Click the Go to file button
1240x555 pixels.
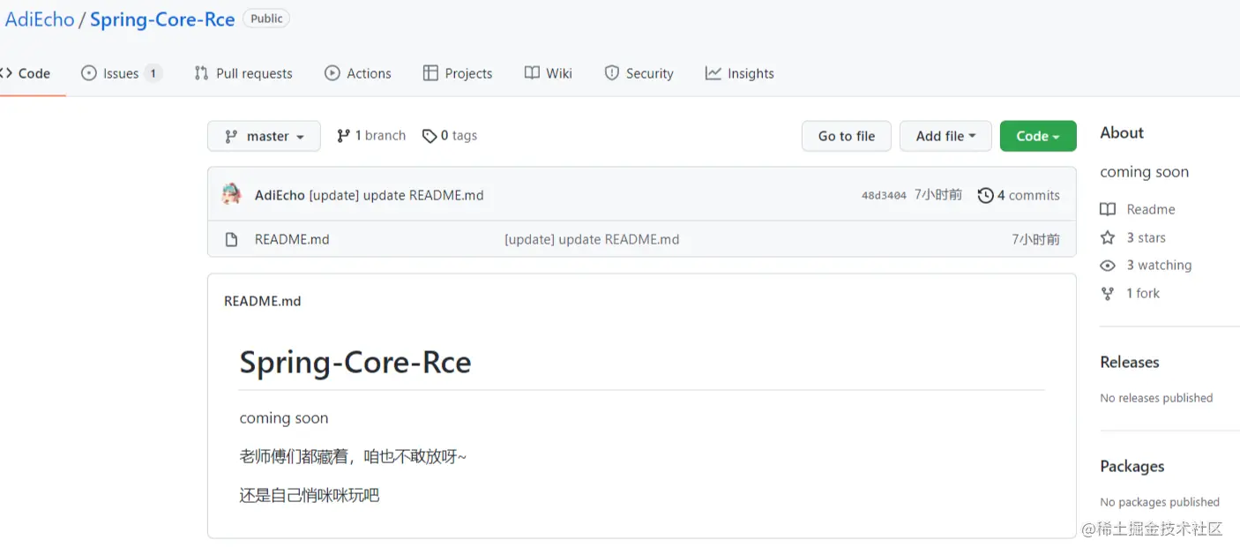[x=847, y=136]
